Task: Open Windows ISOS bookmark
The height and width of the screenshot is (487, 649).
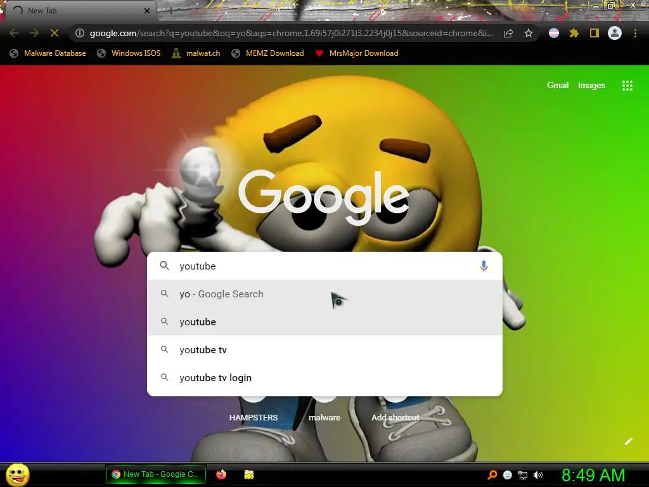Action: [129, 53]
